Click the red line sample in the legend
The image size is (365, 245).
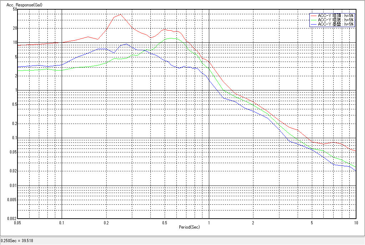point(314,16)
